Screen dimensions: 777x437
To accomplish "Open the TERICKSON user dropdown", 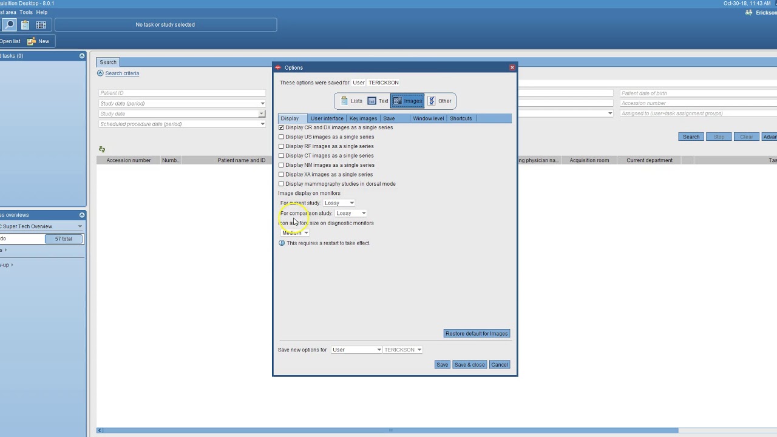I will click(x=402, y=350).
